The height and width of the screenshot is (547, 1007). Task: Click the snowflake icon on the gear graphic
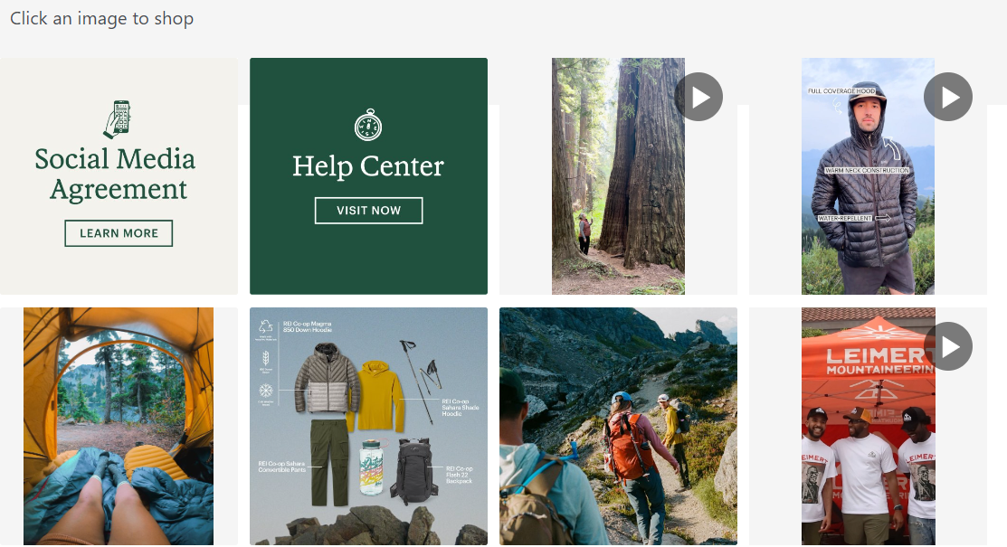(x=266, y=390)
